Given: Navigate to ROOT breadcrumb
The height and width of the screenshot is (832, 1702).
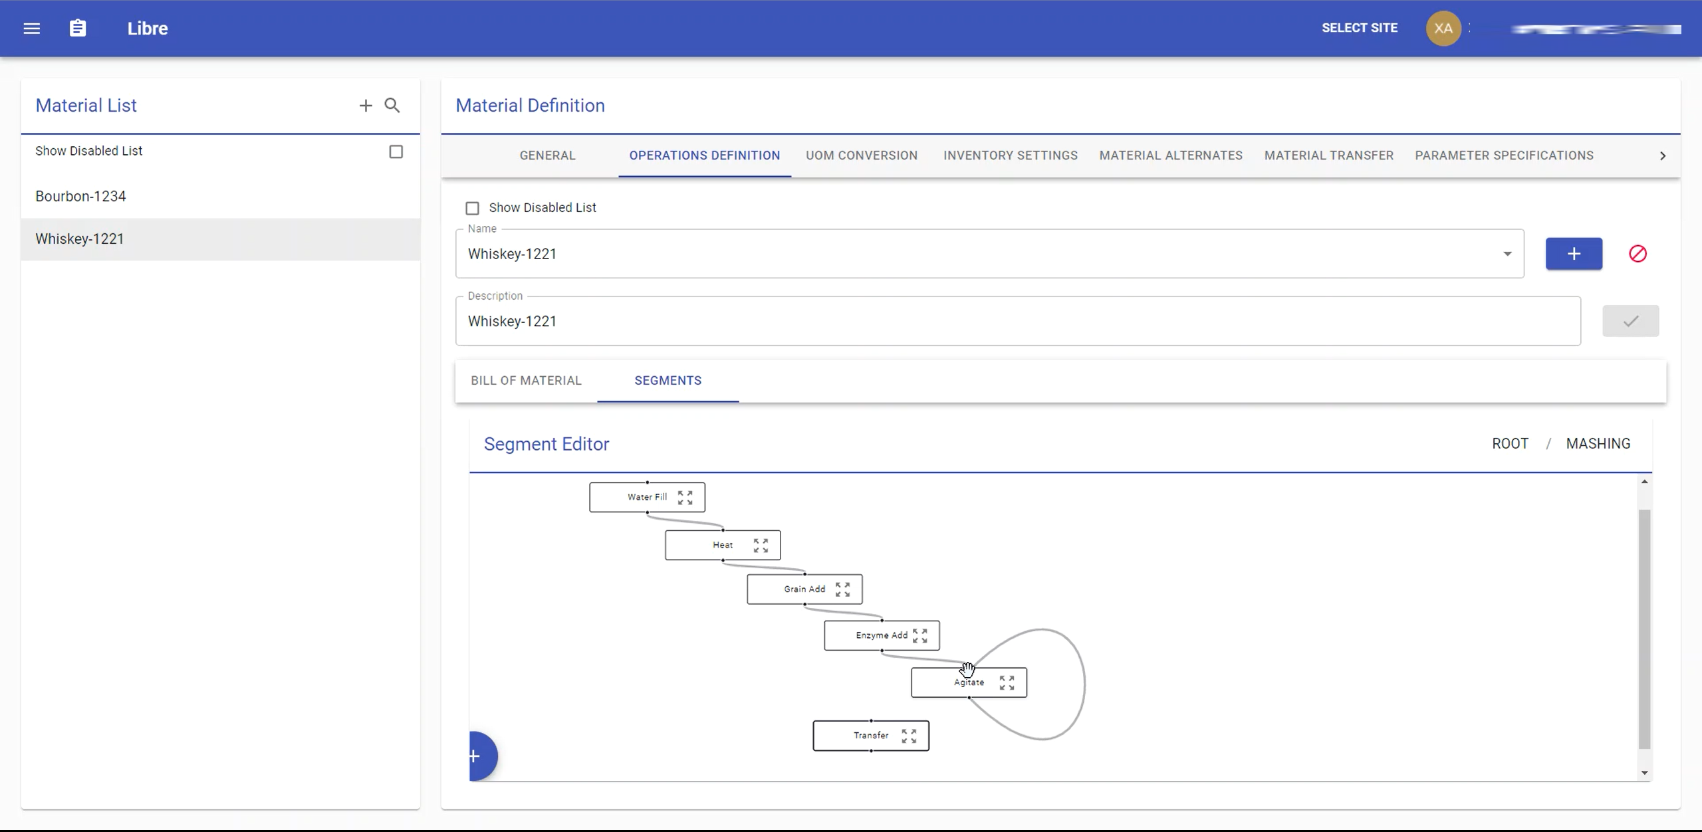Looking at the screenshot, I should click(x=1509, y=444).
